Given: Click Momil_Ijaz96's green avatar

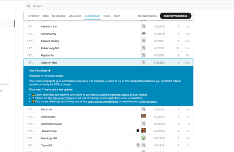Looking at the screenshot, I should pos(143,138).
